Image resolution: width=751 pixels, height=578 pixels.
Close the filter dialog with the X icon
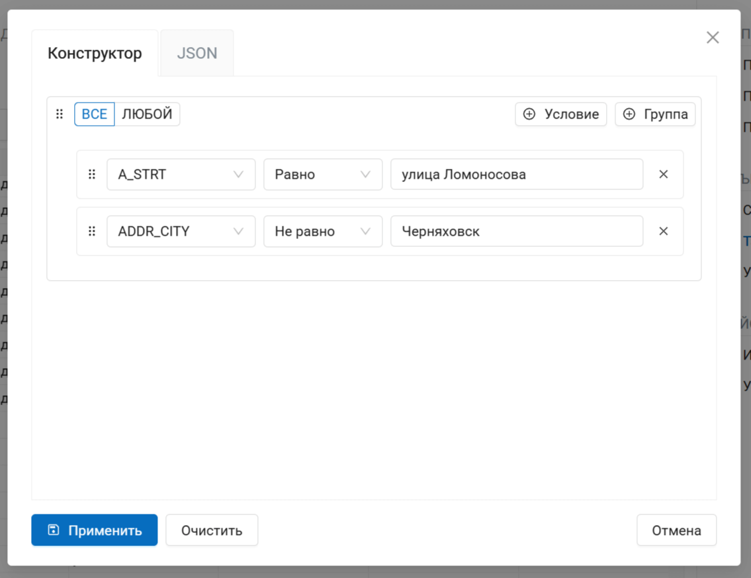pyautogui.click(x=712, y=38)
